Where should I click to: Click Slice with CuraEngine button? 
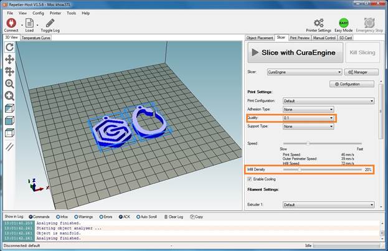294,53
